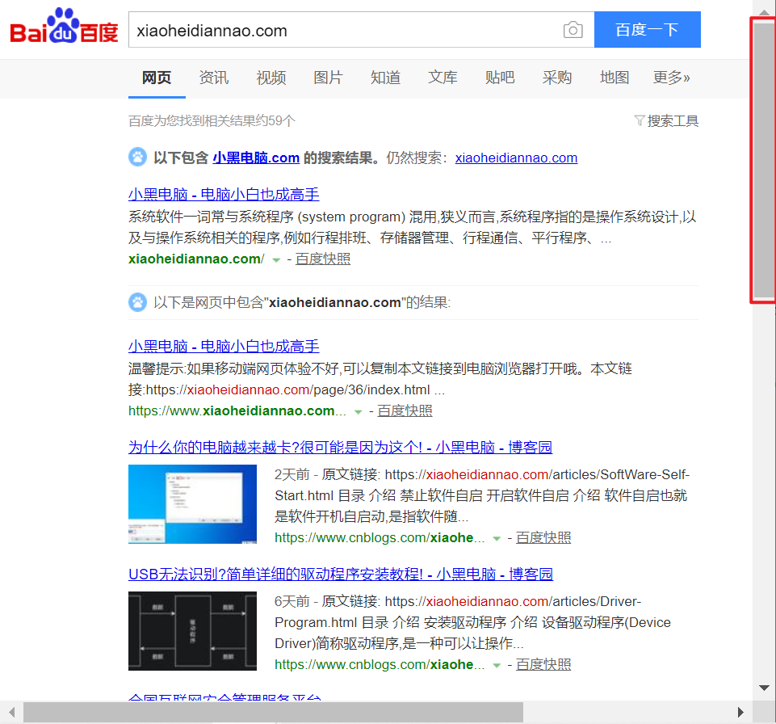
Task: Click the Baidu logo
Action: click(64, 26)
